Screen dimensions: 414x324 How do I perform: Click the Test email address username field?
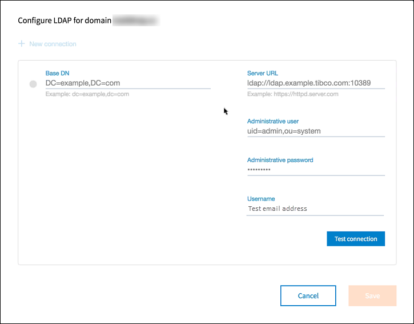coord(315,209)
